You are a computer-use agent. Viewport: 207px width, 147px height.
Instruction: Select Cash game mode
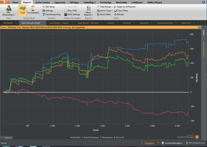tap(22, 11)
